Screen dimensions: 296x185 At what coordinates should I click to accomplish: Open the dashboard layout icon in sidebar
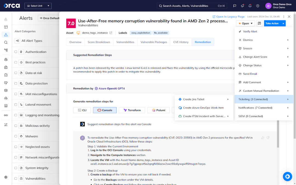[6, 27]
